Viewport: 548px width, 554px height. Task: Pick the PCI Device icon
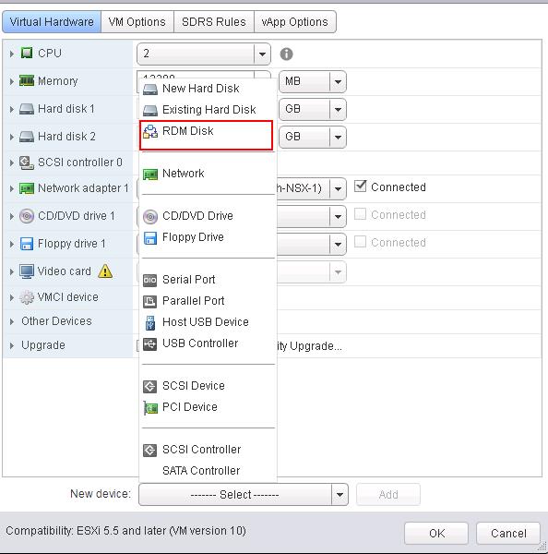pyautogui.click(x=150, y=408)
